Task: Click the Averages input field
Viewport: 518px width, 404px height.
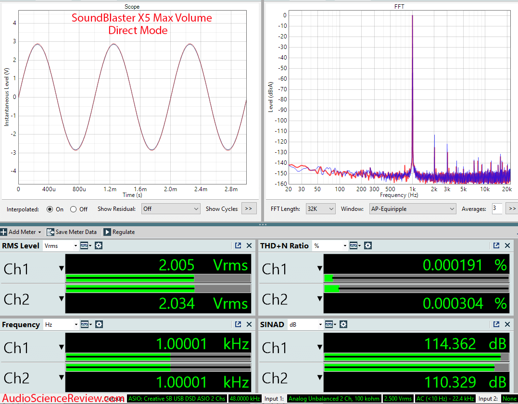Action: (x=497, y=208)
